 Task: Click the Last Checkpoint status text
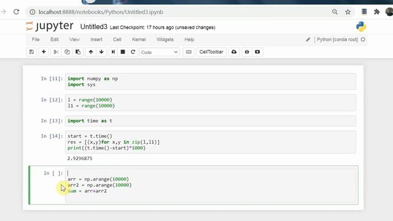pos(162,27)
